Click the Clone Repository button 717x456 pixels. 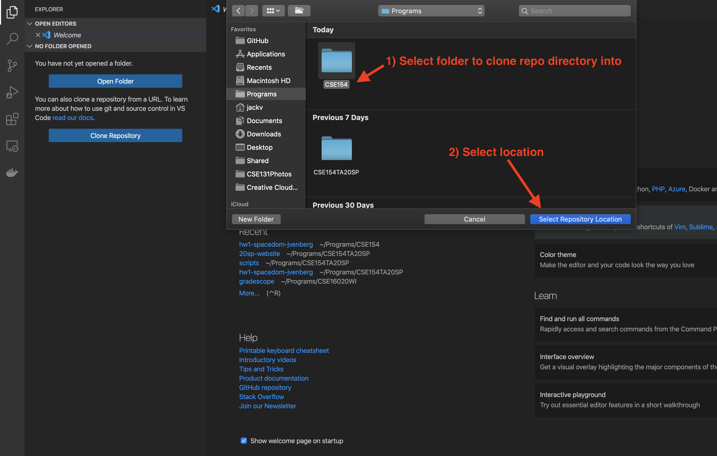tap(115, 135)
